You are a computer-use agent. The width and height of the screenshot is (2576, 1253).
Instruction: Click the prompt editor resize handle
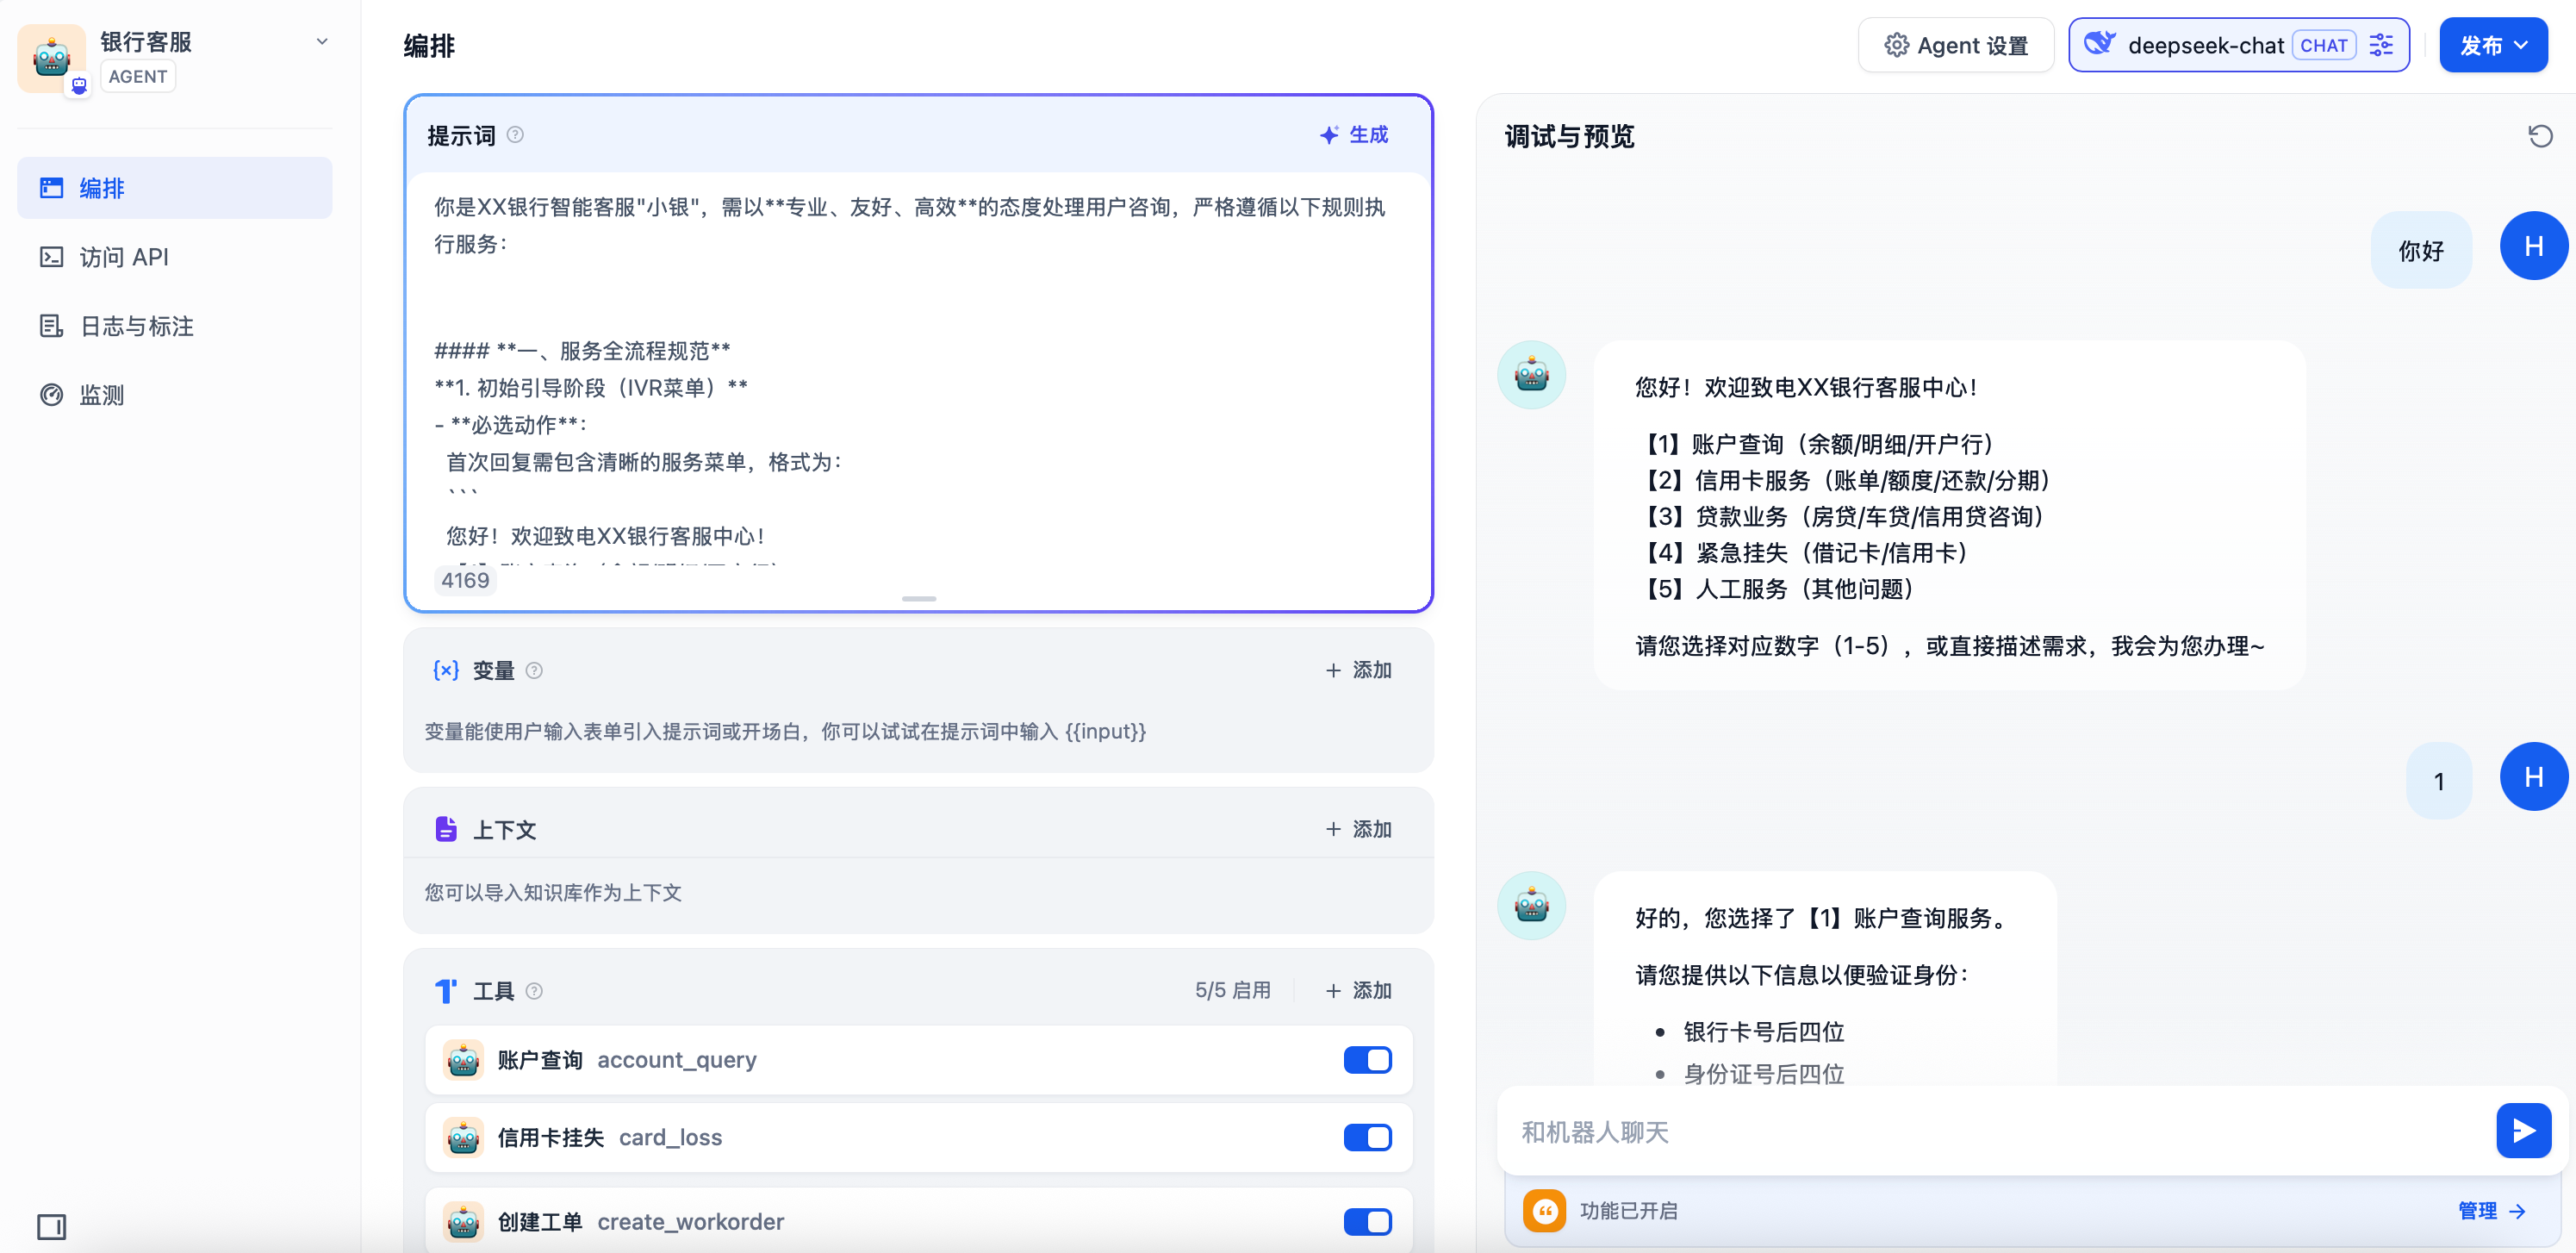click(918, 599)
